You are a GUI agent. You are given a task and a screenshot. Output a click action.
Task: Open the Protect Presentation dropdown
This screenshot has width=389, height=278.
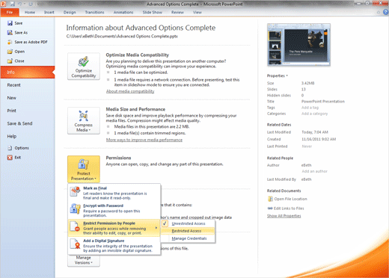click(x=84, y=169)
